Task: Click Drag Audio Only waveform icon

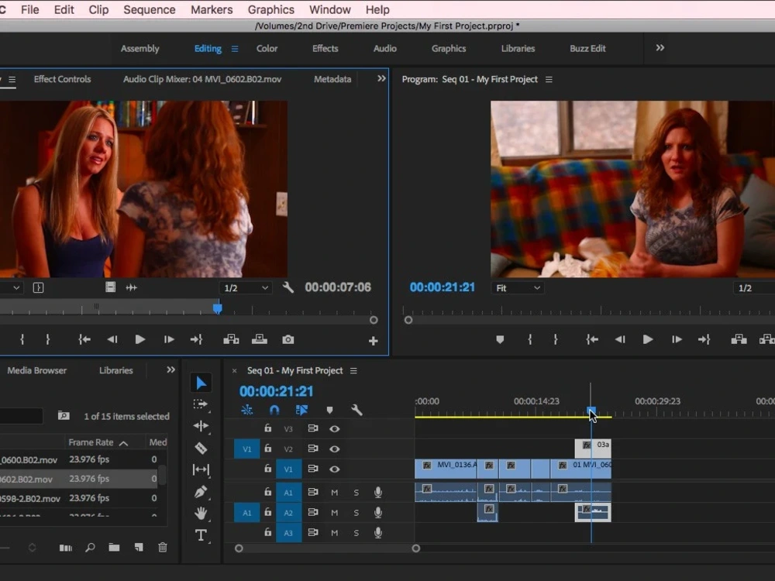Action: click(x=132, y=287)
